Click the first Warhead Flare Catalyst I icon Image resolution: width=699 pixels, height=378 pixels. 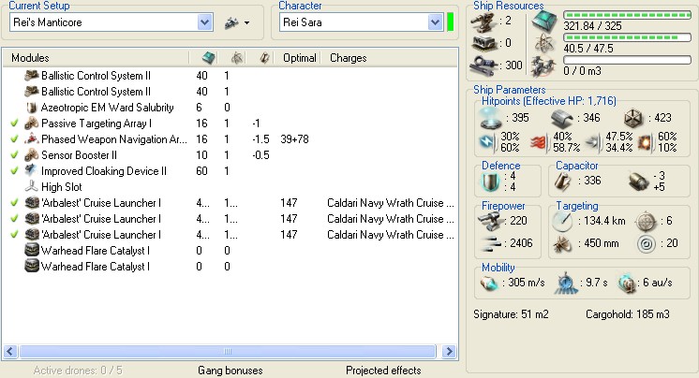31,250
